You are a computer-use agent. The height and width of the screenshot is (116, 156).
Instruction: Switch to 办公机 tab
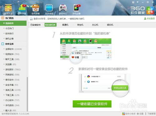coord(95,25)
